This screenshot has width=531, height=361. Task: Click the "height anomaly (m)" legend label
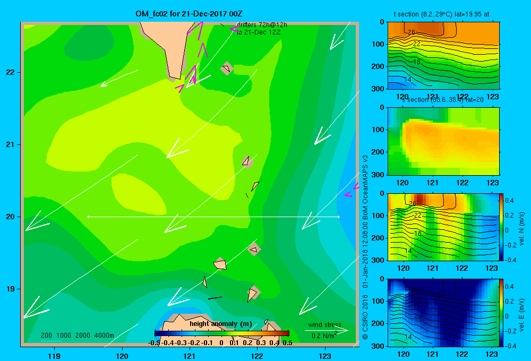221,324
